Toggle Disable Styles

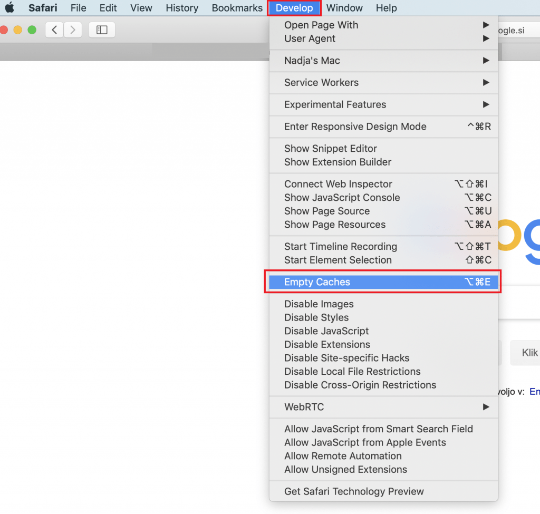pyautogui.click(x=384, y=317)
